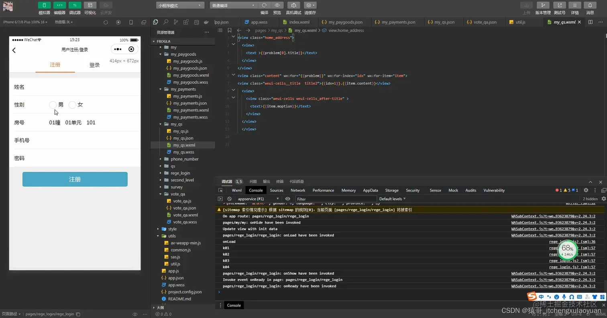Open the 详情 details icon
The height and width of the screenshot is (318, 607).
coord(574,5)
